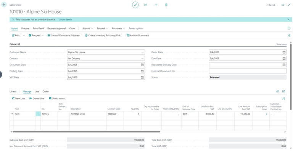
Task: Click unit price 3,896.40 cell
Action: point(208,114)
